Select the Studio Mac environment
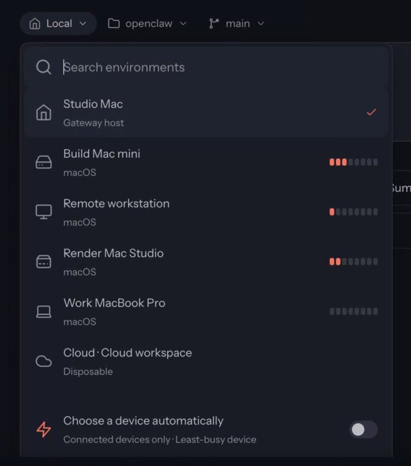 [x=206, y=113]
